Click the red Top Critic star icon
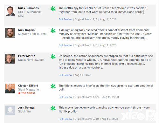 click(x=19, y=93)
